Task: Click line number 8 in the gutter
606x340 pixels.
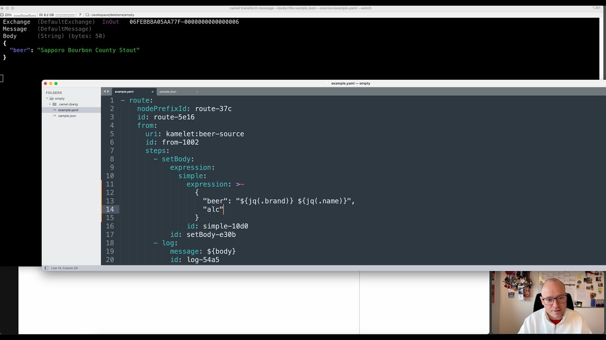Action: (112, 159)
